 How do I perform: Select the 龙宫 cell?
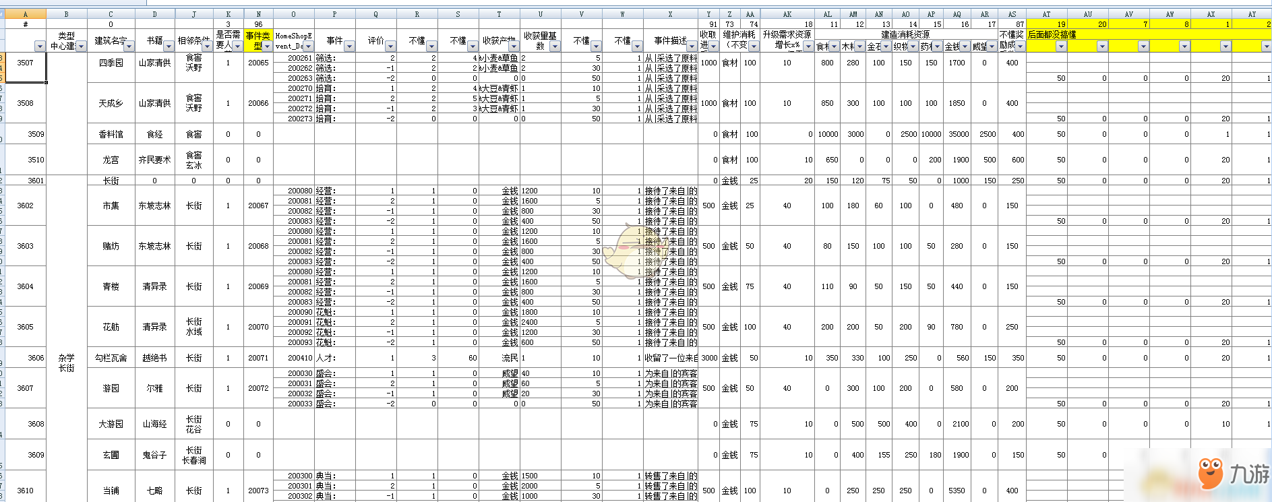coord(111,160)
